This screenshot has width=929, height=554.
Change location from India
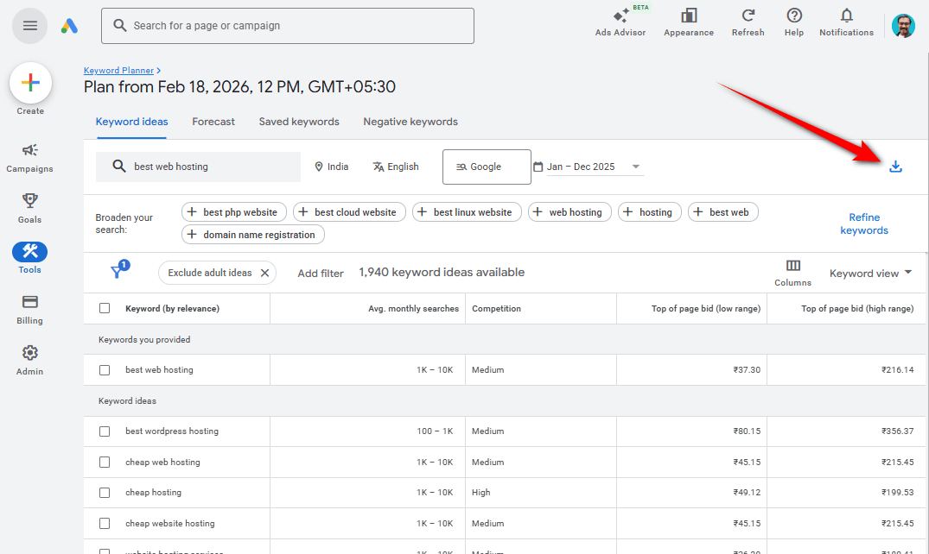331,167
